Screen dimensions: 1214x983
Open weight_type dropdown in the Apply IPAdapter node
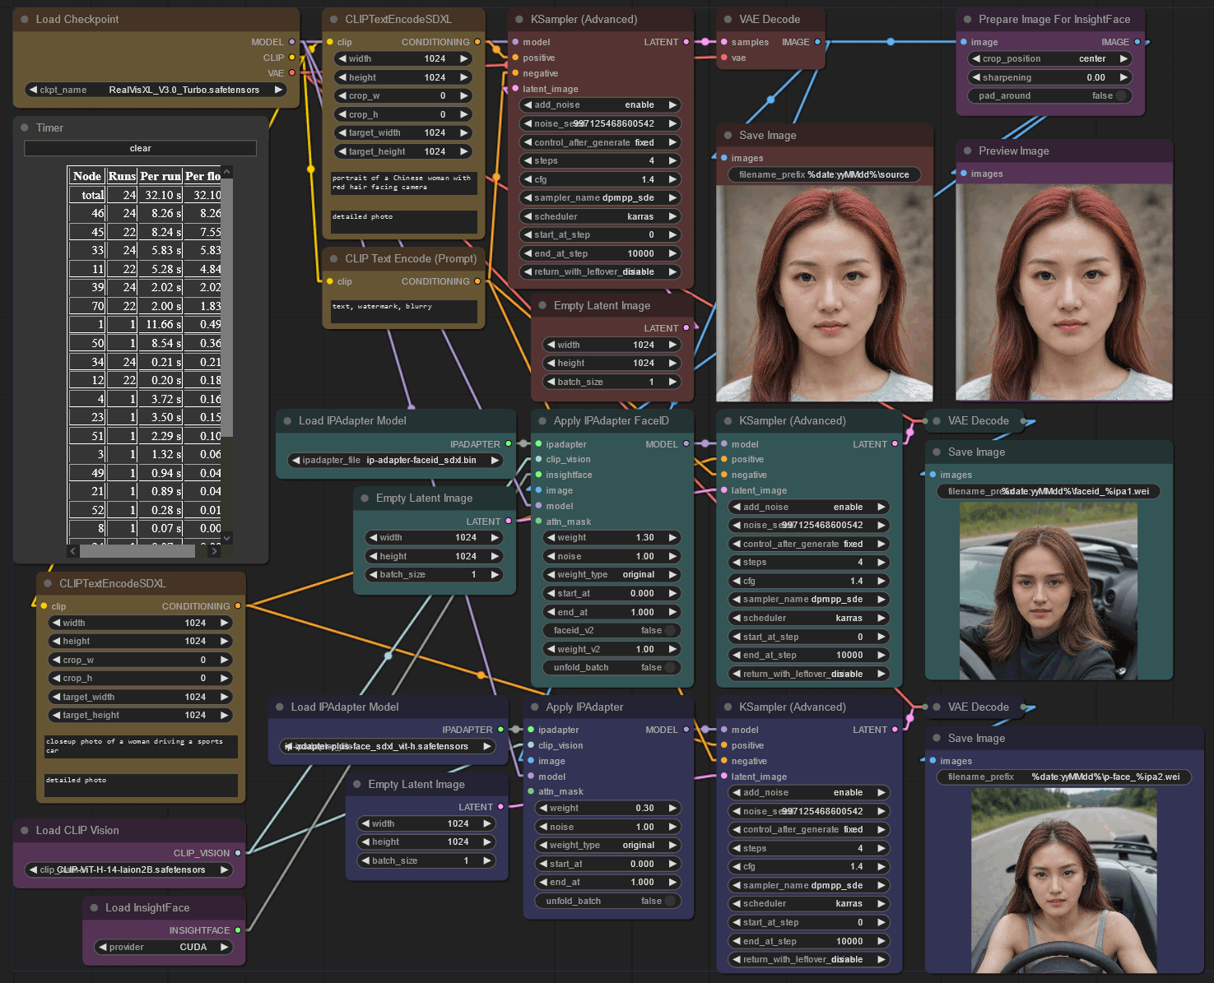608,845
